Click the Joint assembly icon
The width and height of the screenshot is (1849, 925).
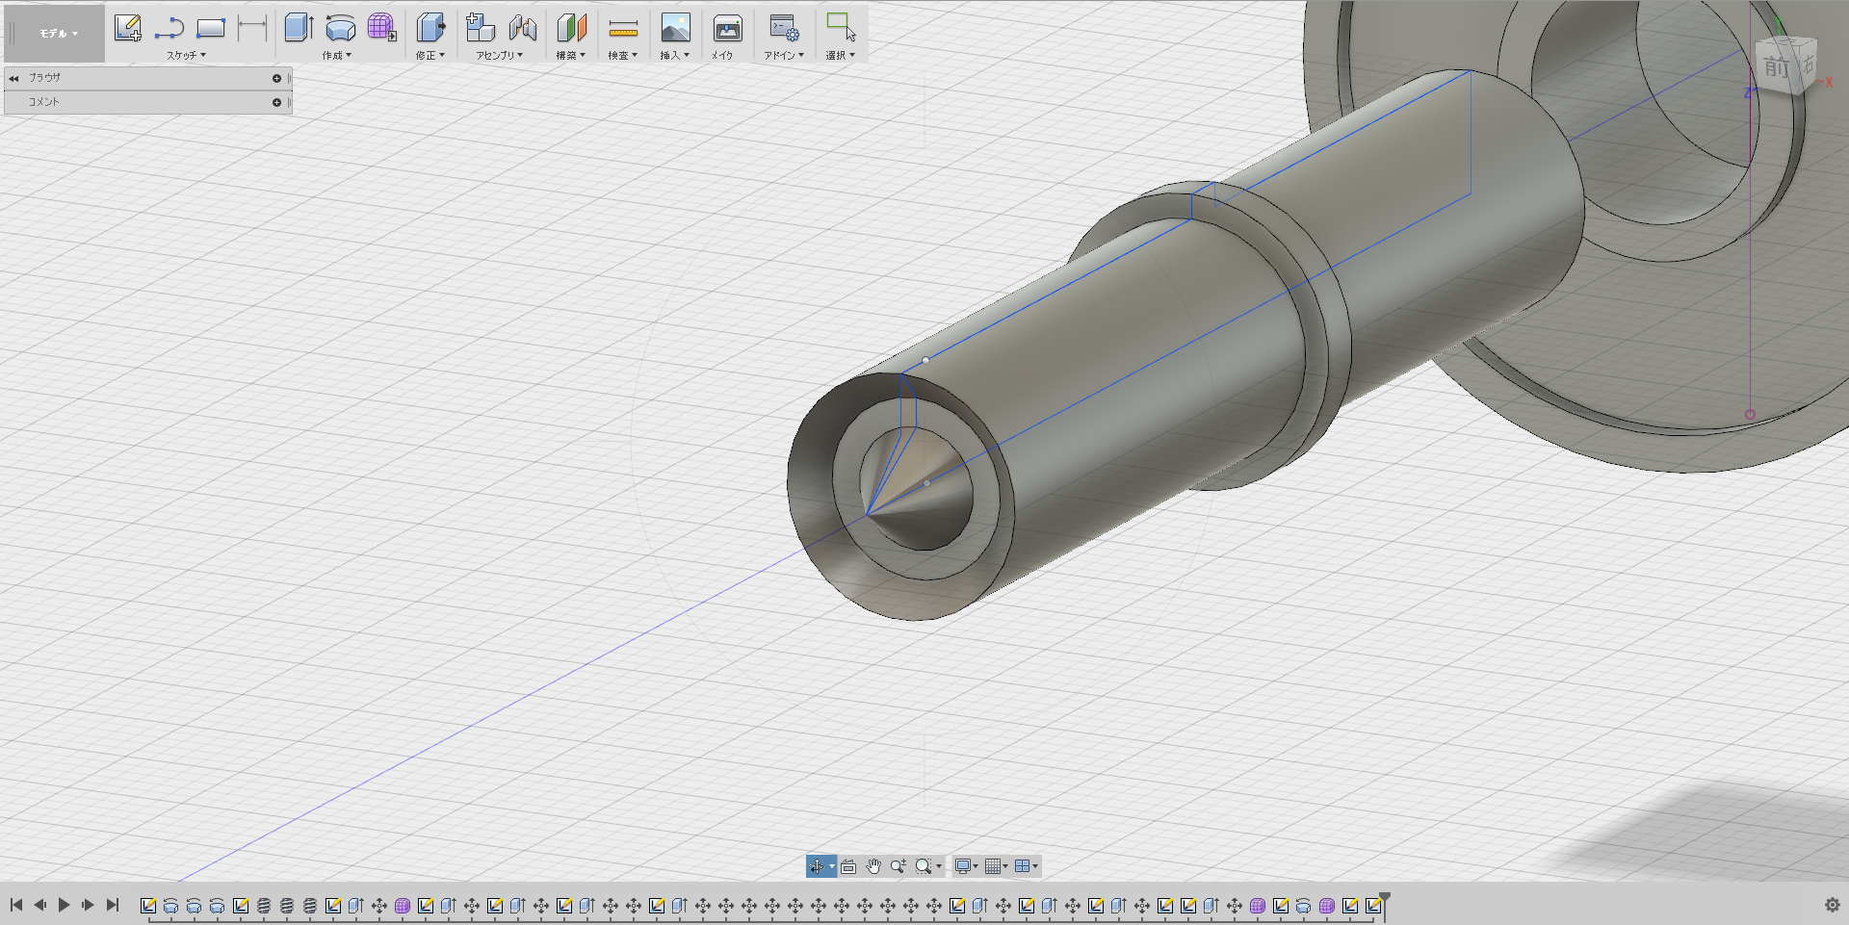point(522,28)
